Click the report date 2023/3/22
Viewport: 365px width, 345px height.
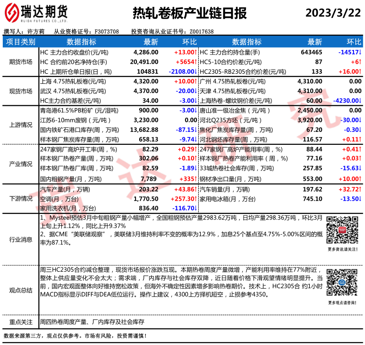pos(334,12)
